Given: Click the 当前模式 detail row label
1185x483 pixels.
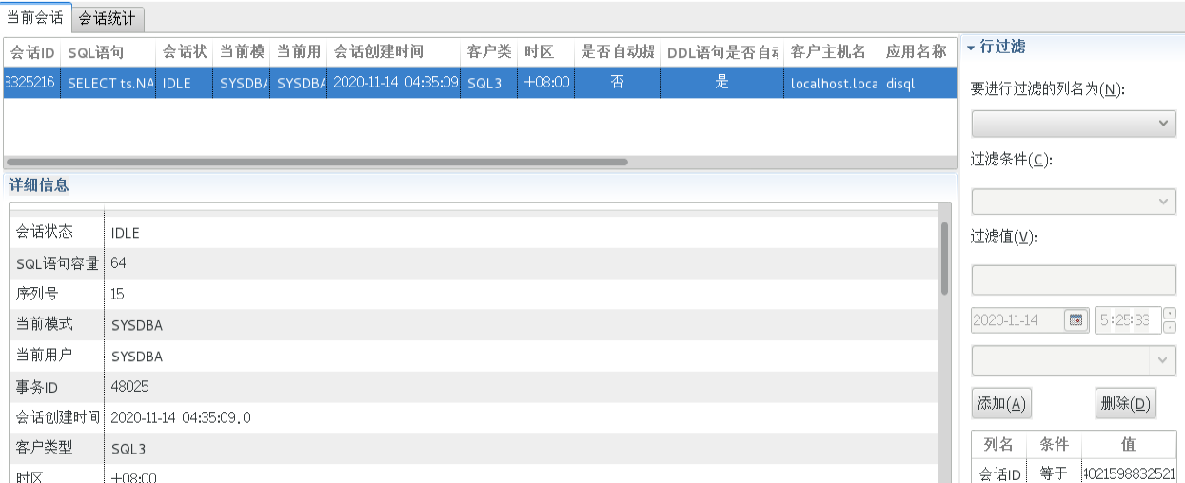Looking at the screenshot, I should pos(44,324).
